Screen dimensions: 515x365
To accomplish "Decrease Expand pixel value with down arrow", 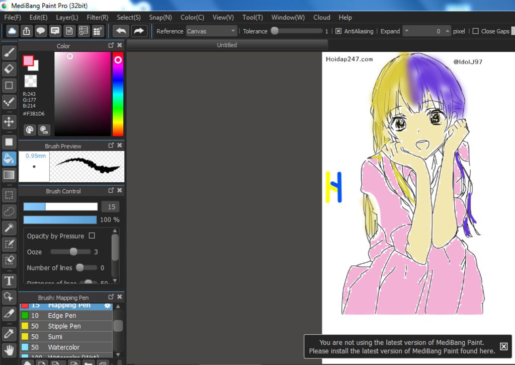I will pos(406,31).
